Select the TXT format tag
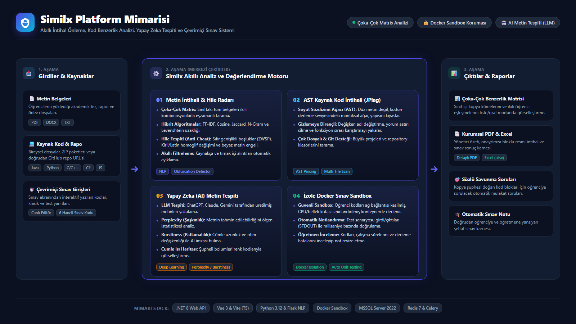Viewport: 576px width, 324px height. coord(67,122)
